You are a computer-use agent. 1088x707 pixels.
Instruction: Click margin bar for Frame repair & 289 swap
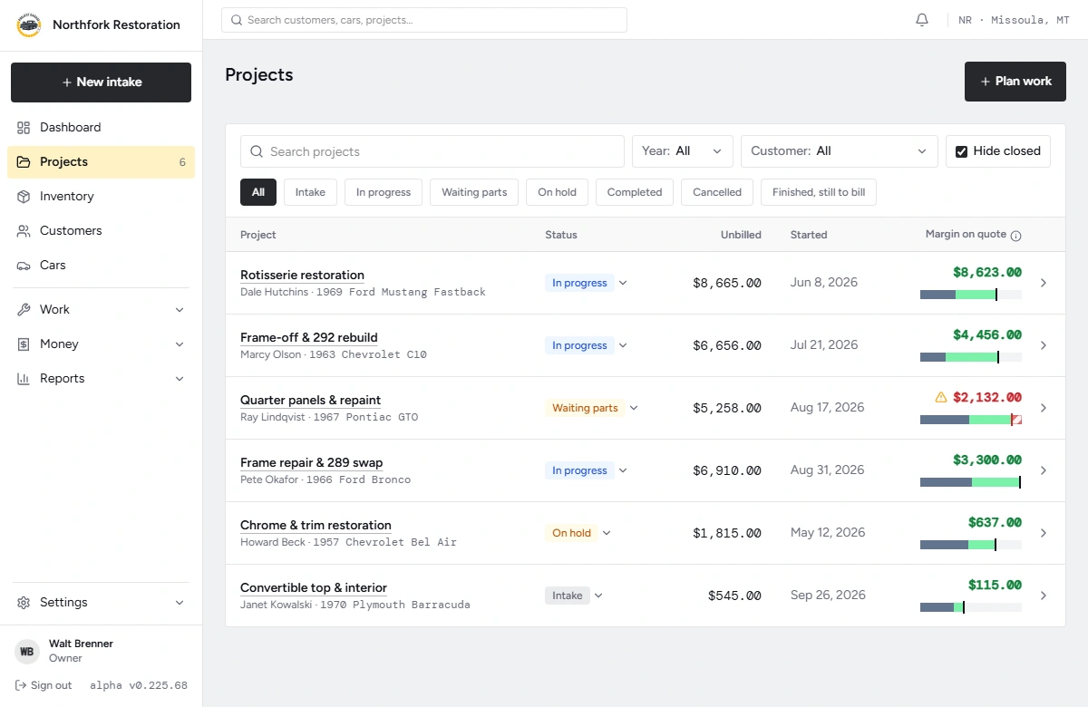(x=971, y=482)
